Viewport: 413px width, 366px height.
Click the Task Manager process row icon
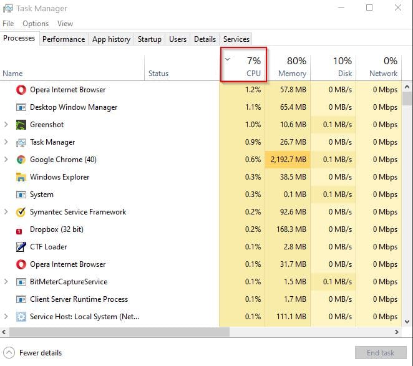pos(21,142)
